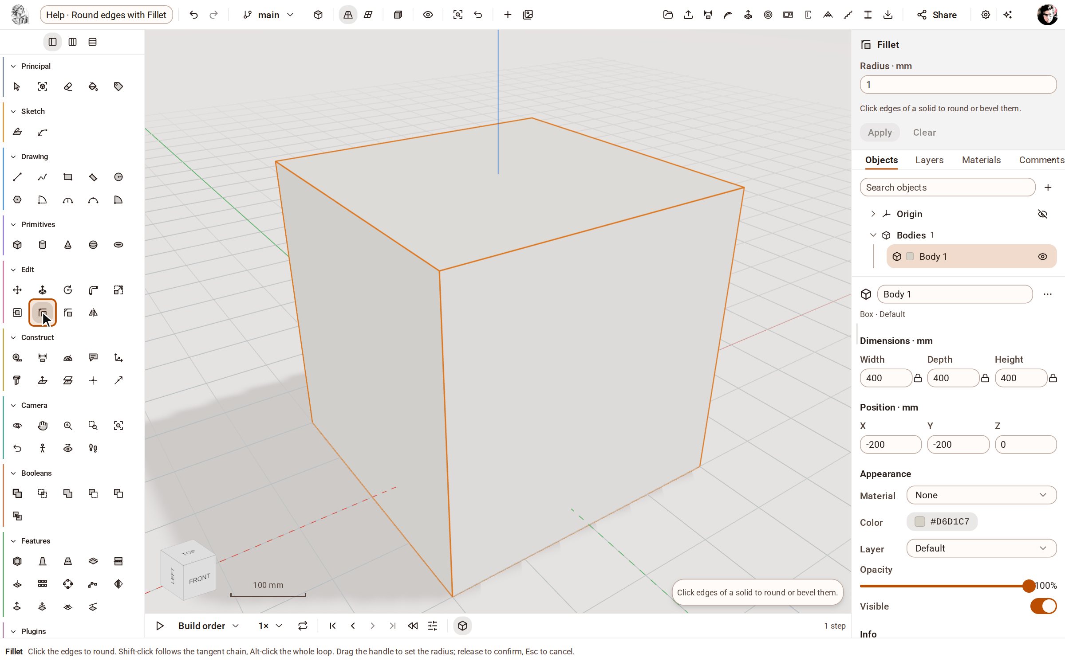Click the Undo arrow in top bar
Viewport: 1065px width, 665px height.
[193, 15]
